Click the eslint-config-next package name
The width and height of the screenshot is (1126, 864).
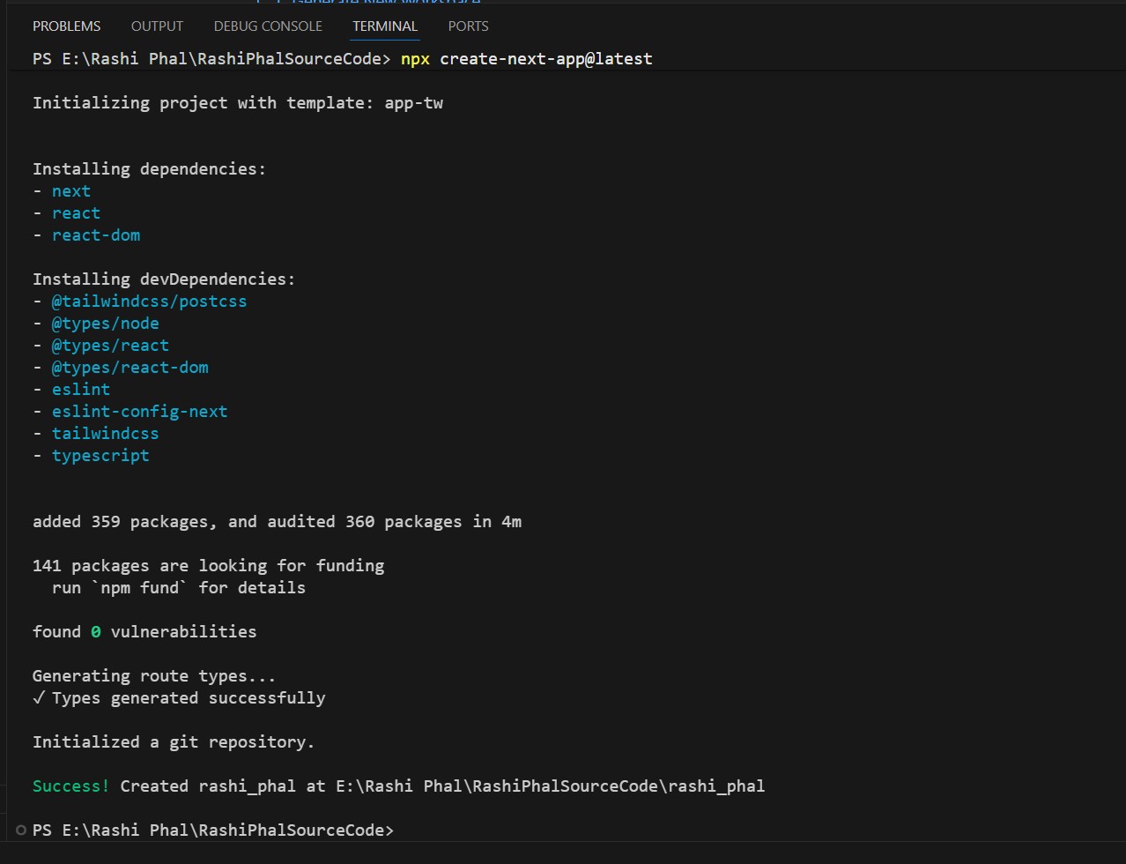(x=139, y=412)
